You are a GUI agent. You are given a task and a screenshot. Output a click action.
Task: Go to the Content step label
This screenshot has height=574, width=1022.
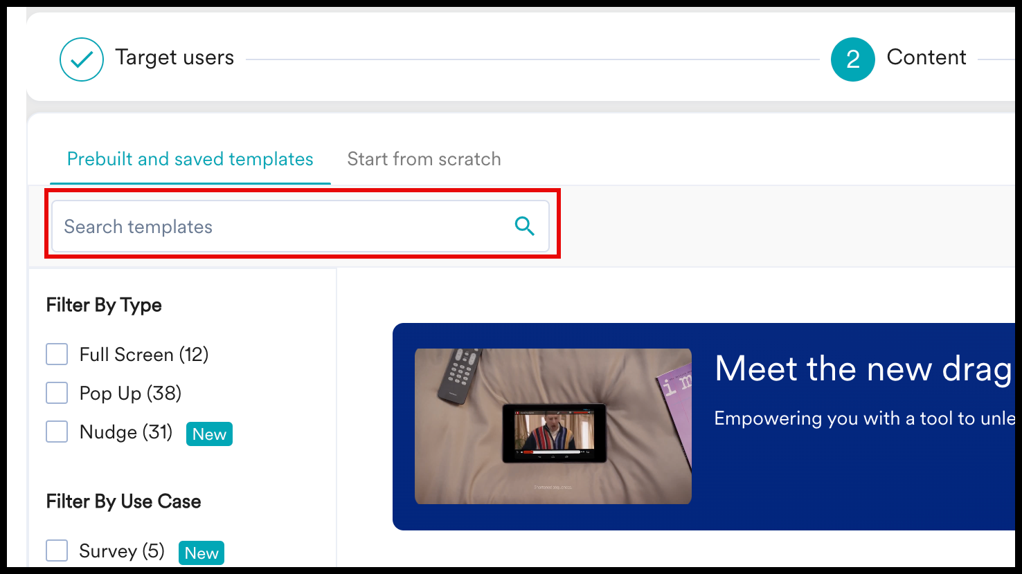coord(926,57)
